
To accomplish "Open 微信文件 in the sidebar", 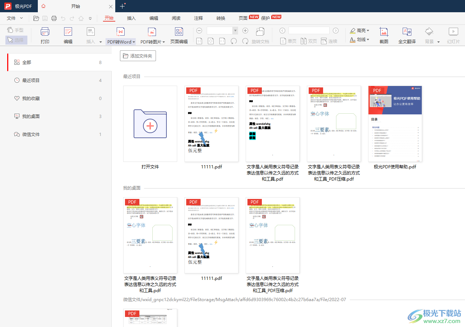I will point(59,134).
